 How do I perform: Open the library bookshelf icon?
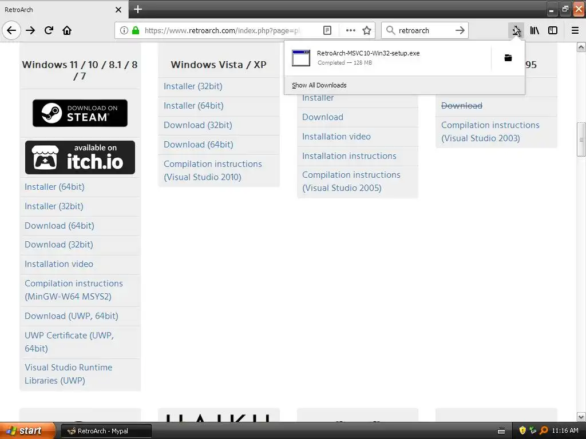pos(534,30)
